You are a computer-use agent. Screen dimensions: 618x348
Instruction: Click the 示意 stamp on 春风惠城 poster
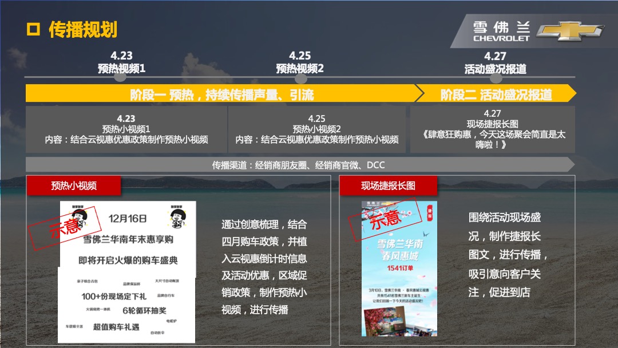point(386,219)
